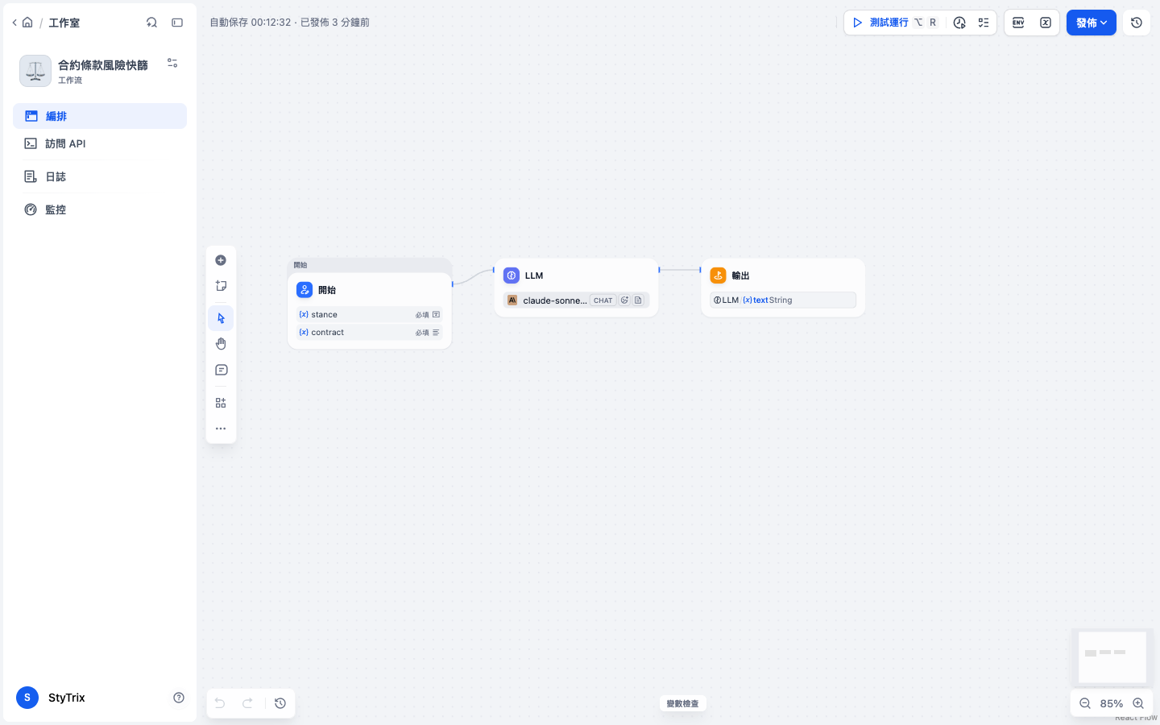This screenshot has width=1160, height=725.
Task: Open more options in canvas toolbar
Action: tap(221, 429)
